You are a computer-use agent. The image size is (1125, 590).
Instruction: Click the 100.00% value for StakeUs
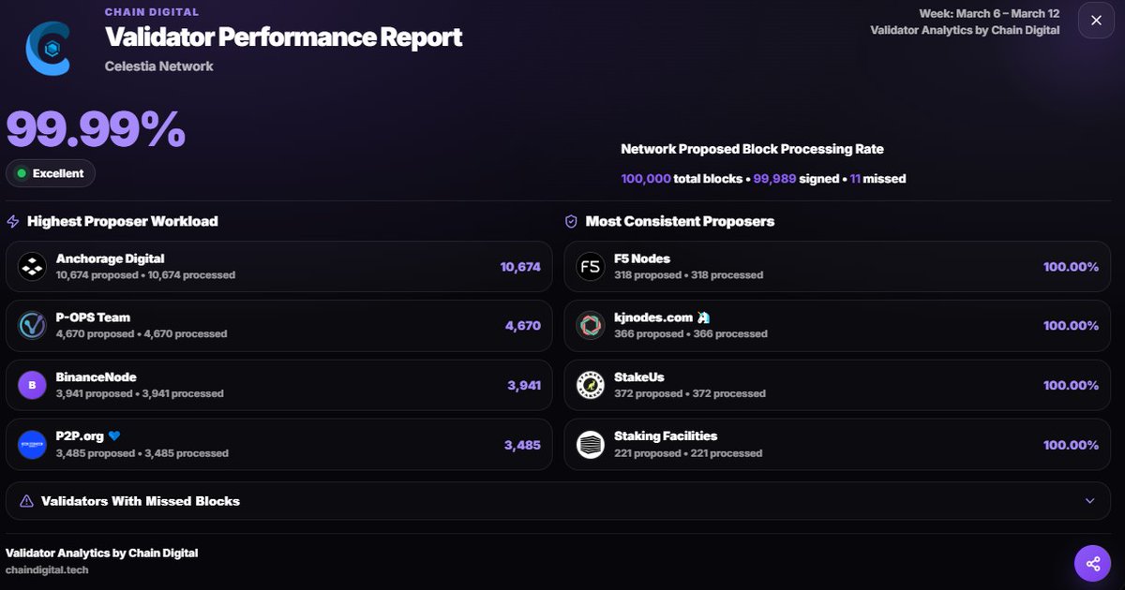1071,385
